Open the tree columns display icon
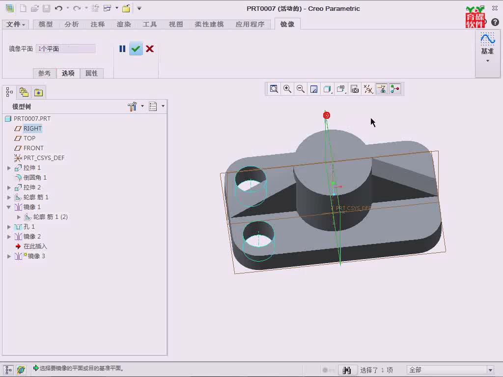The image size is (503, 377). click(153, 107)
